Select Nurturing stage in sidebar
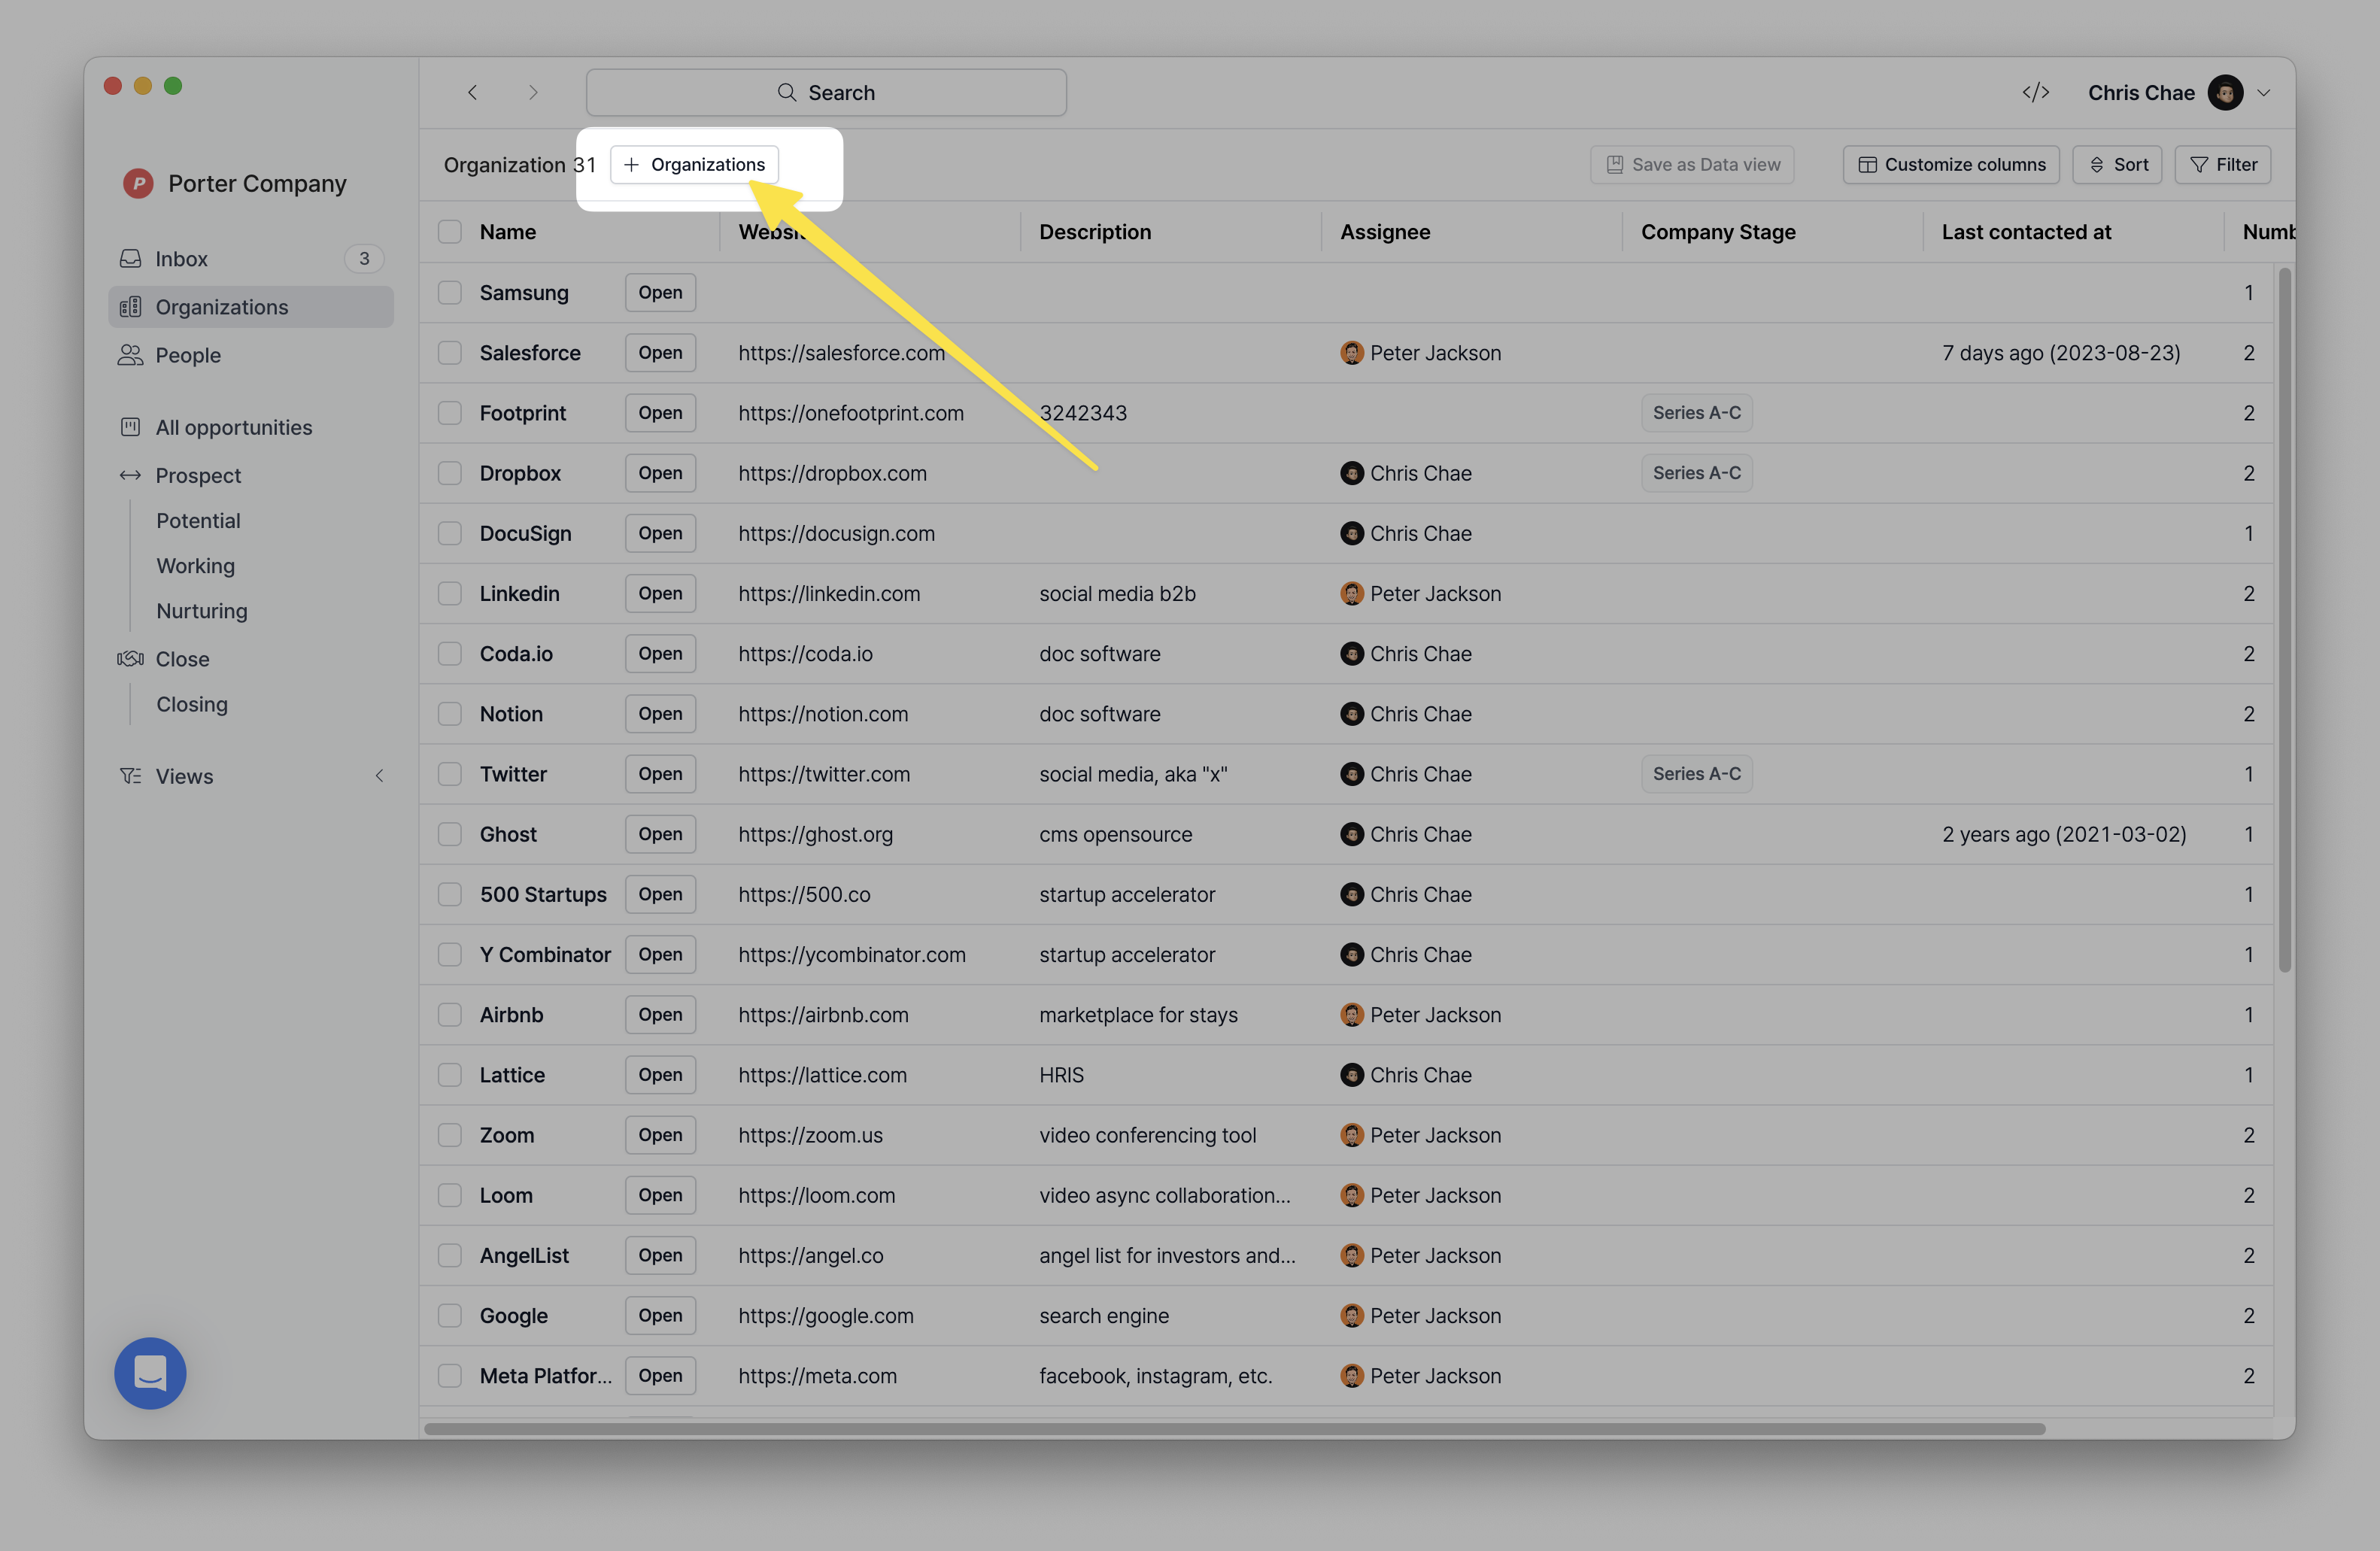The width and height of the screenshot is (2380, 1551). [201, 611]
